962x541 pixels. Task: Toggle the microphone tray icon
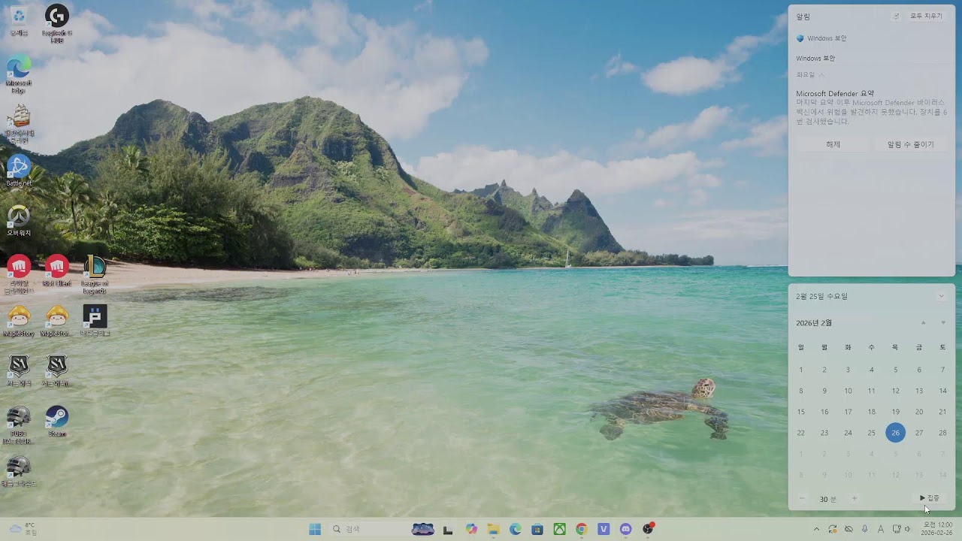(x=864, y=529)
